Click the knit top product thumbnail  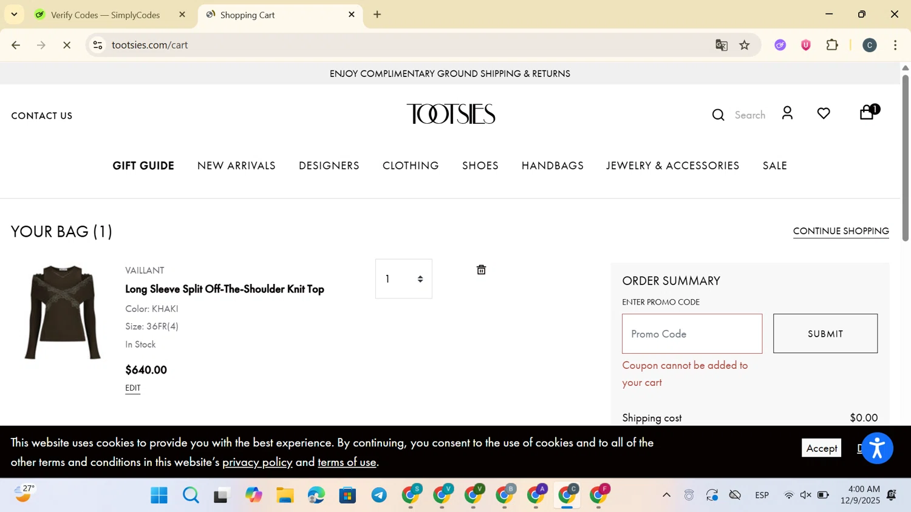(62, 312)
